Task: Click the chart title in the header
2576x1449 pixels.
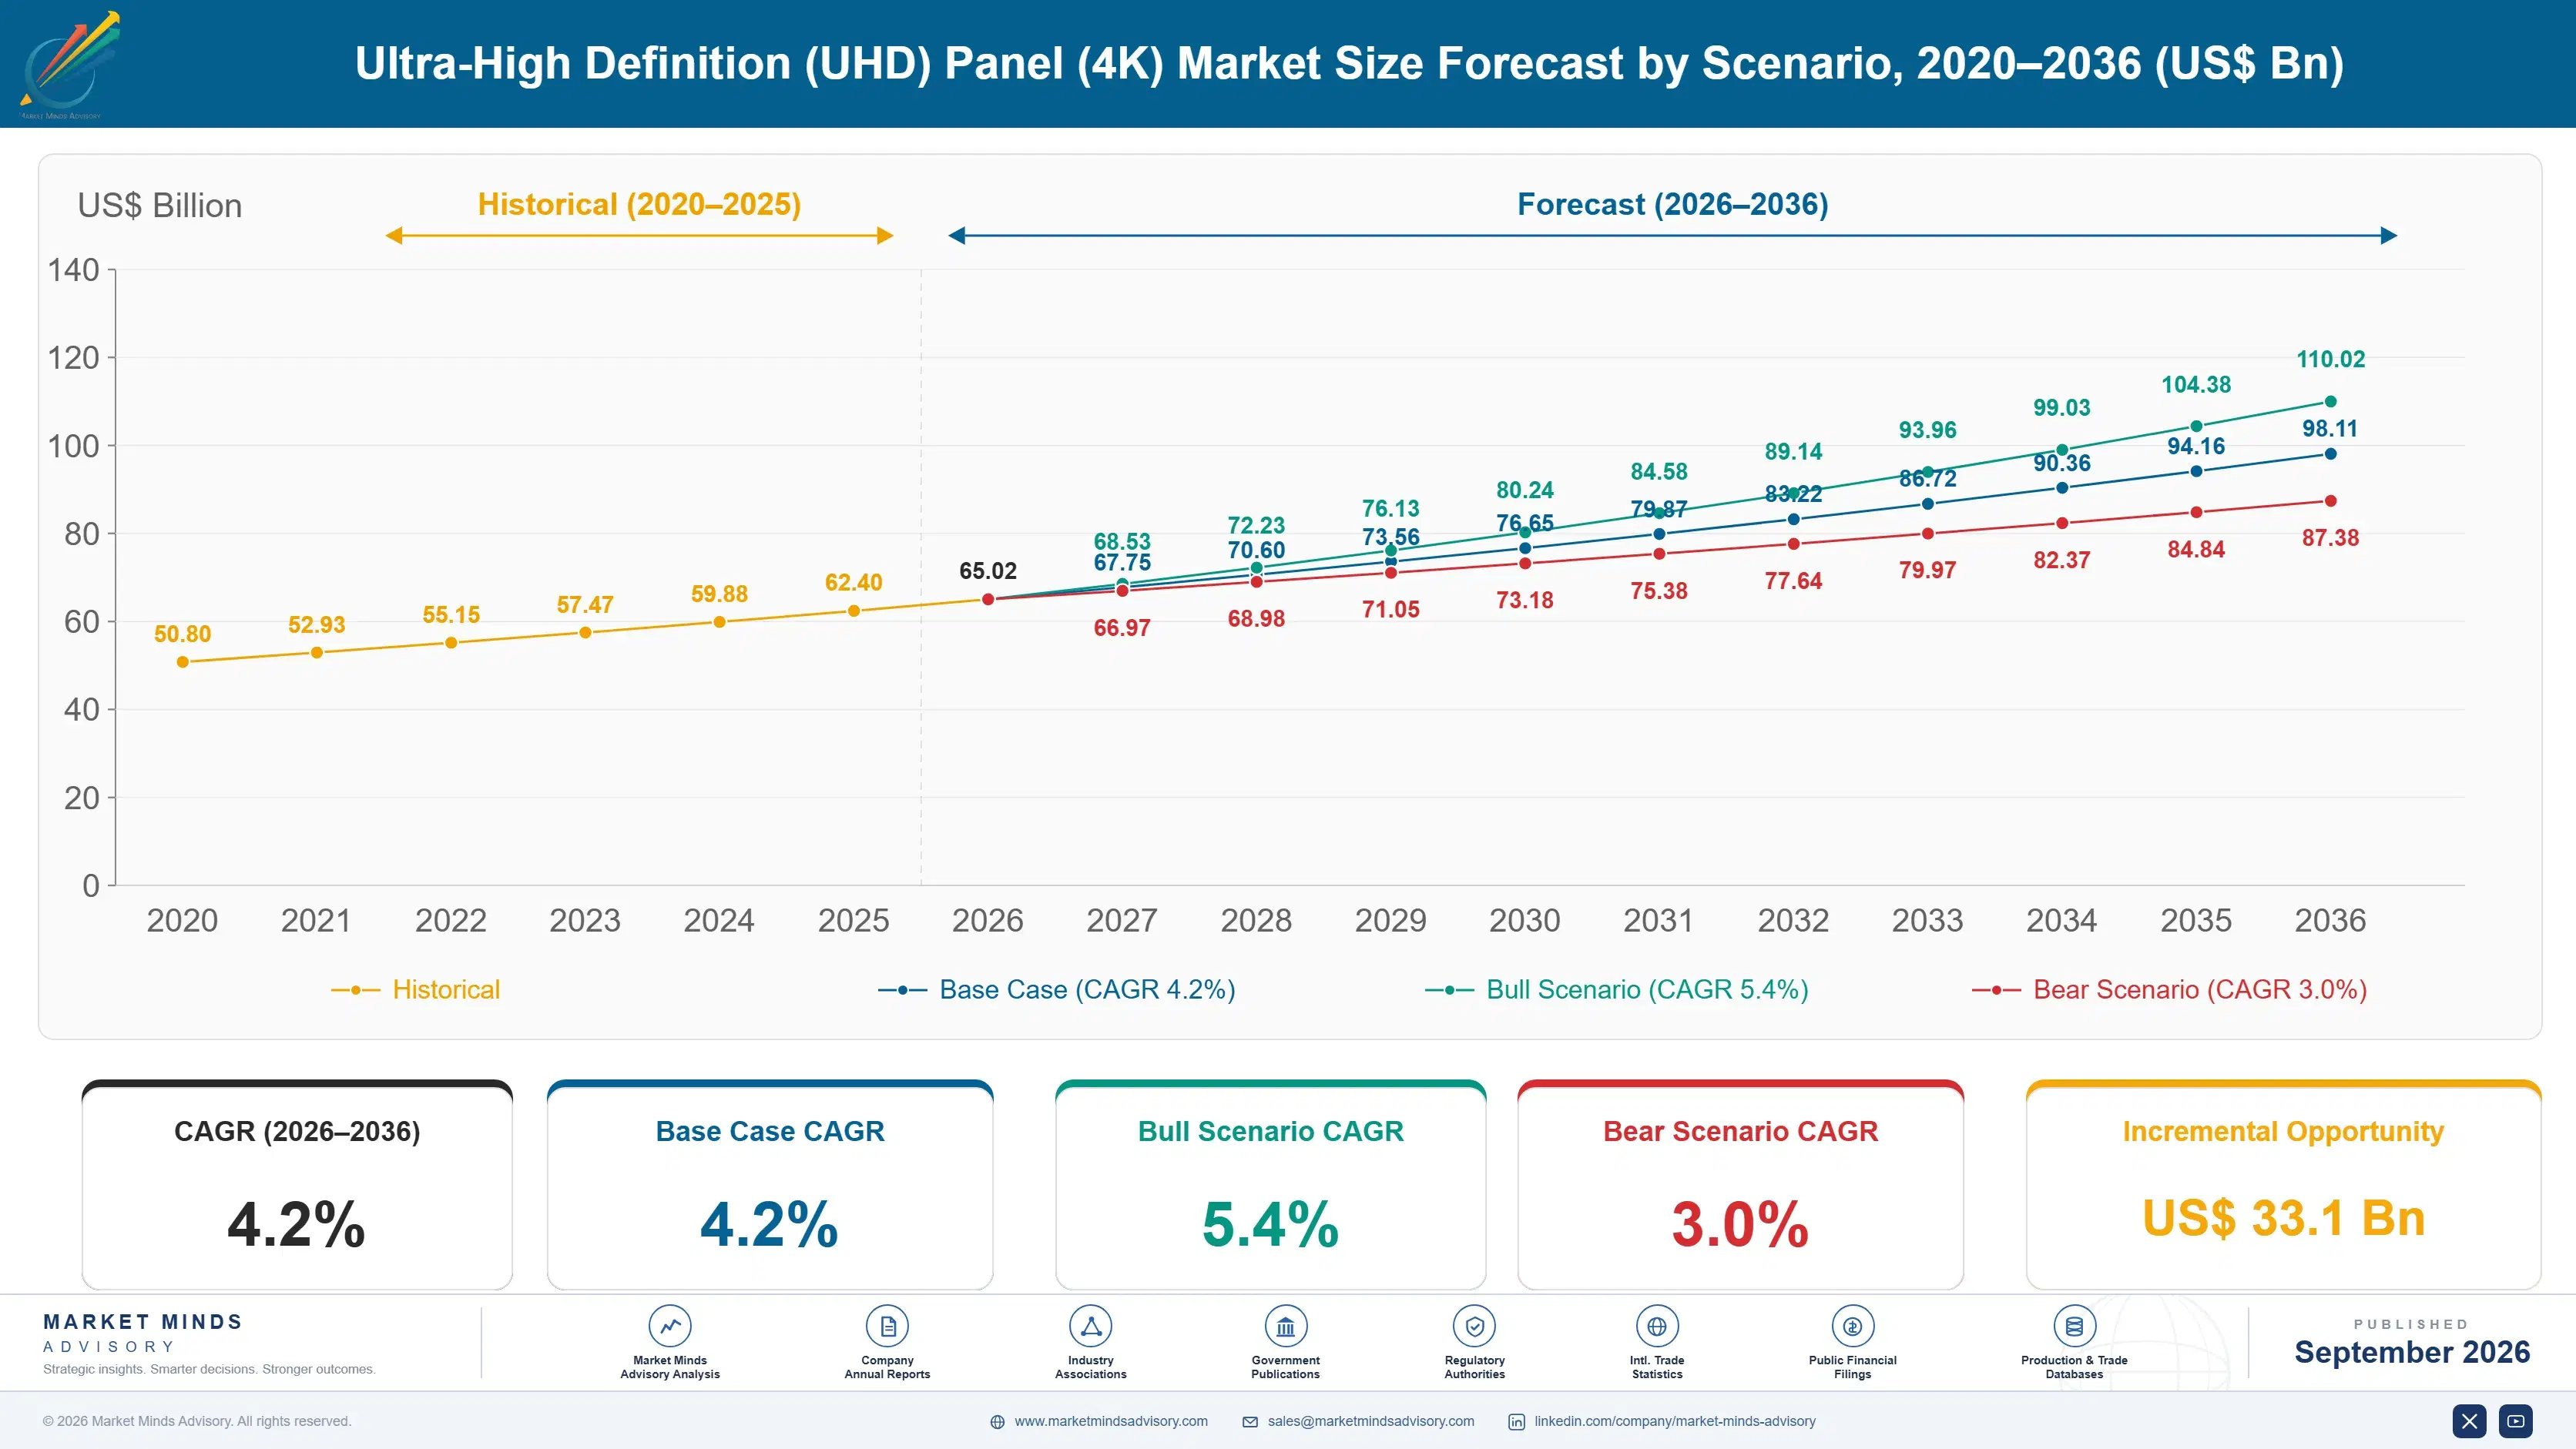Action: (x=1349, y=63)
